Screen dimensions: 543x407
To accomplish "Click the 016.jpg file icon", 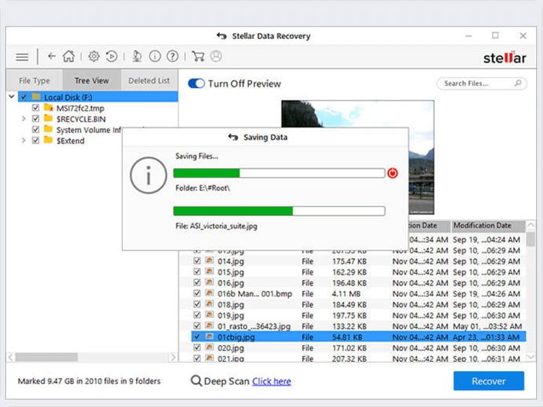I will [x=209, y=282].
